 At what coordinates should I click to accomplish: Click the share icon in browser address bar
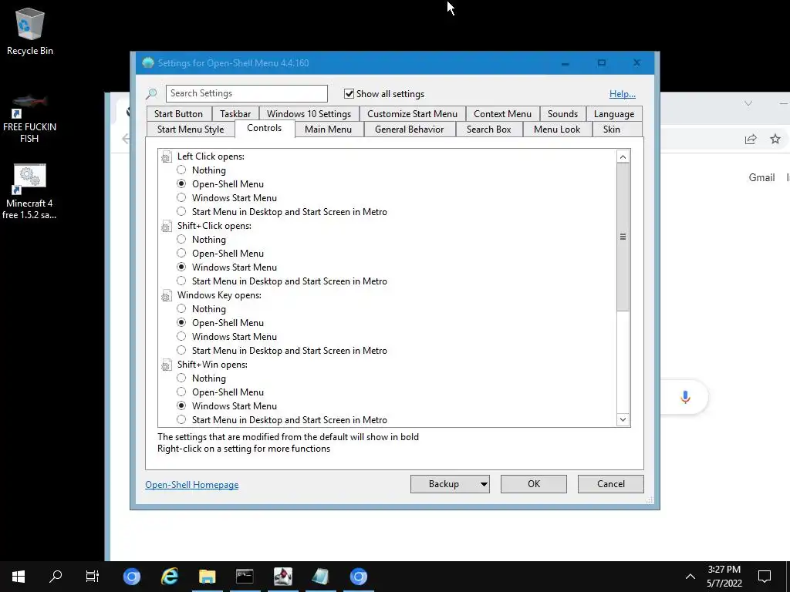(751, 139)
